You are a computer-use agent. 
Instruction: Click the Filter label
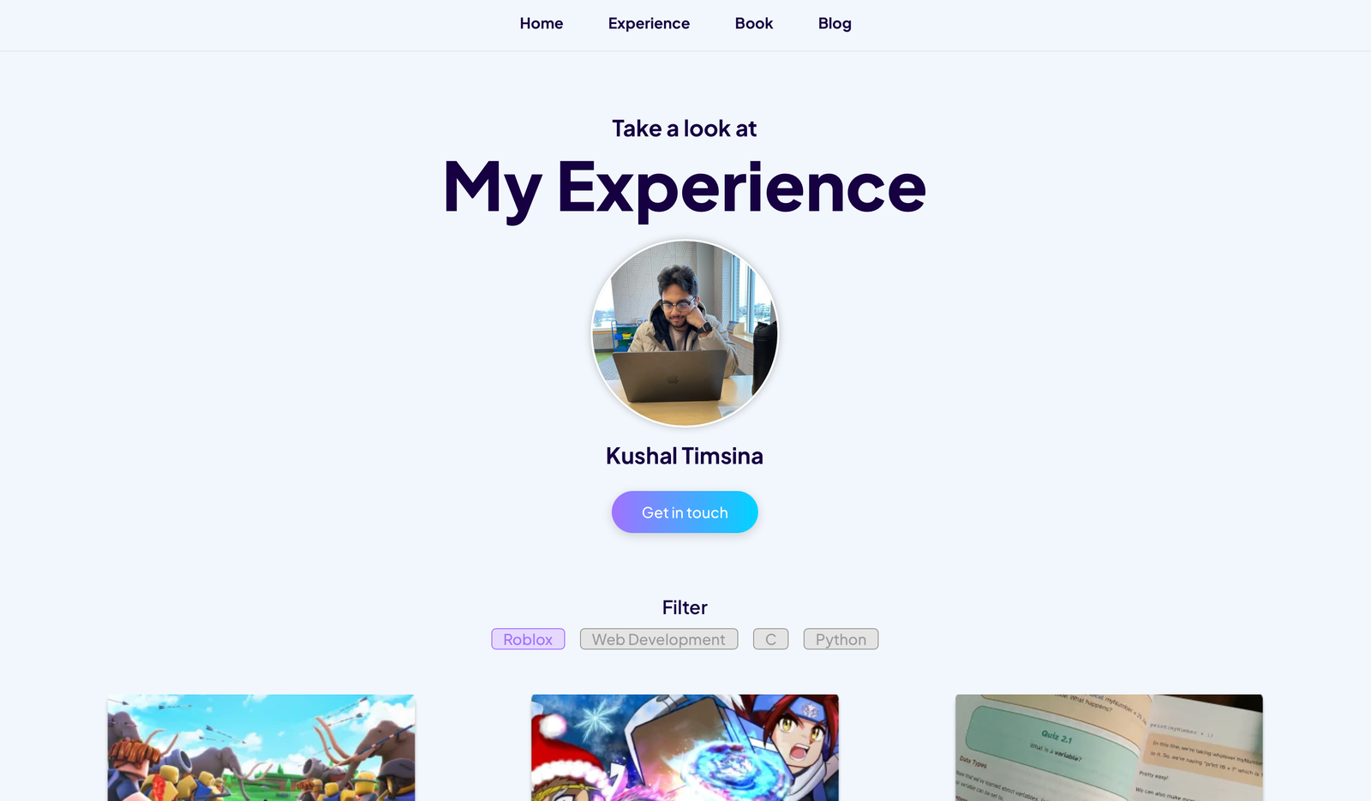(x=685, y=607)
